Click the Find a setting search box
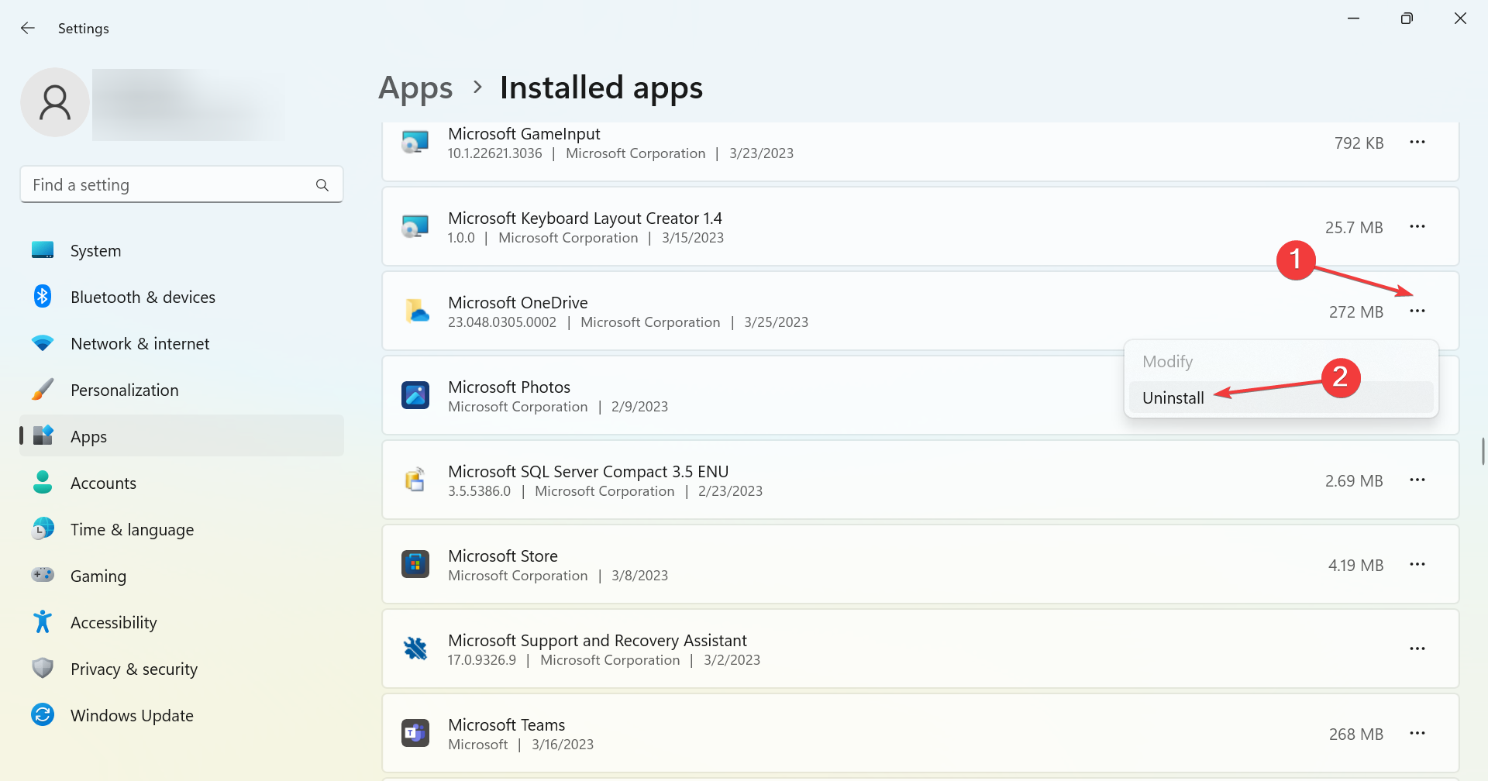 (181, 184)
